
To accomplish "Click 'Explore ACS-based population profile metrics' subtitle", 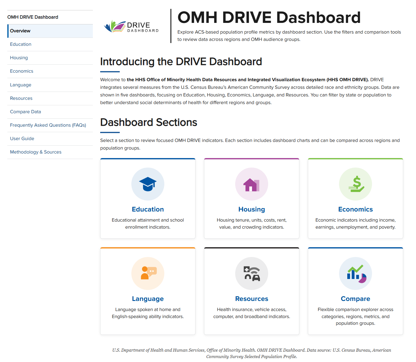I will click(x=289, y=36).
